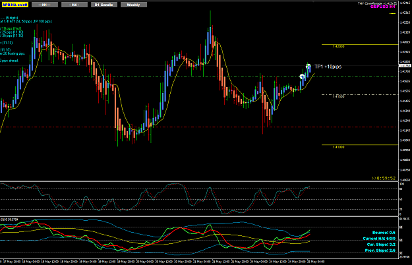Click the upper trade marker circle beside TP1

(x=309, y=66)
